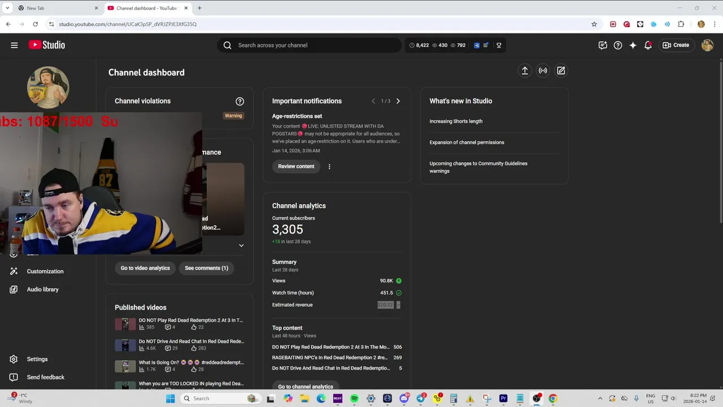Reload the page
This screenshot has height=407, width=723.
[35, 24]
